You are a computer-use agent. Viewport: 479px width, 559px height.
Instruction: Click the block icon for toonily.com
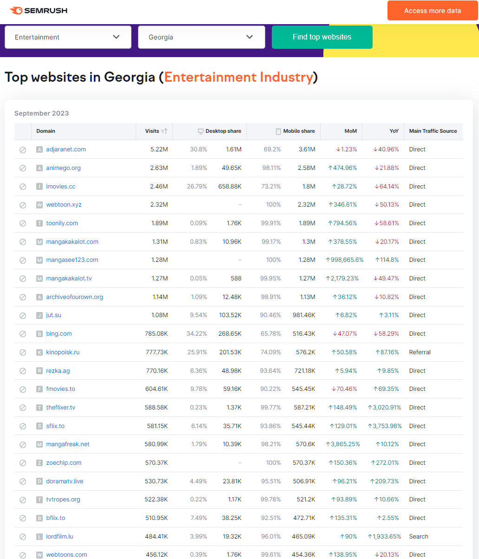click(x=23, y=223)
